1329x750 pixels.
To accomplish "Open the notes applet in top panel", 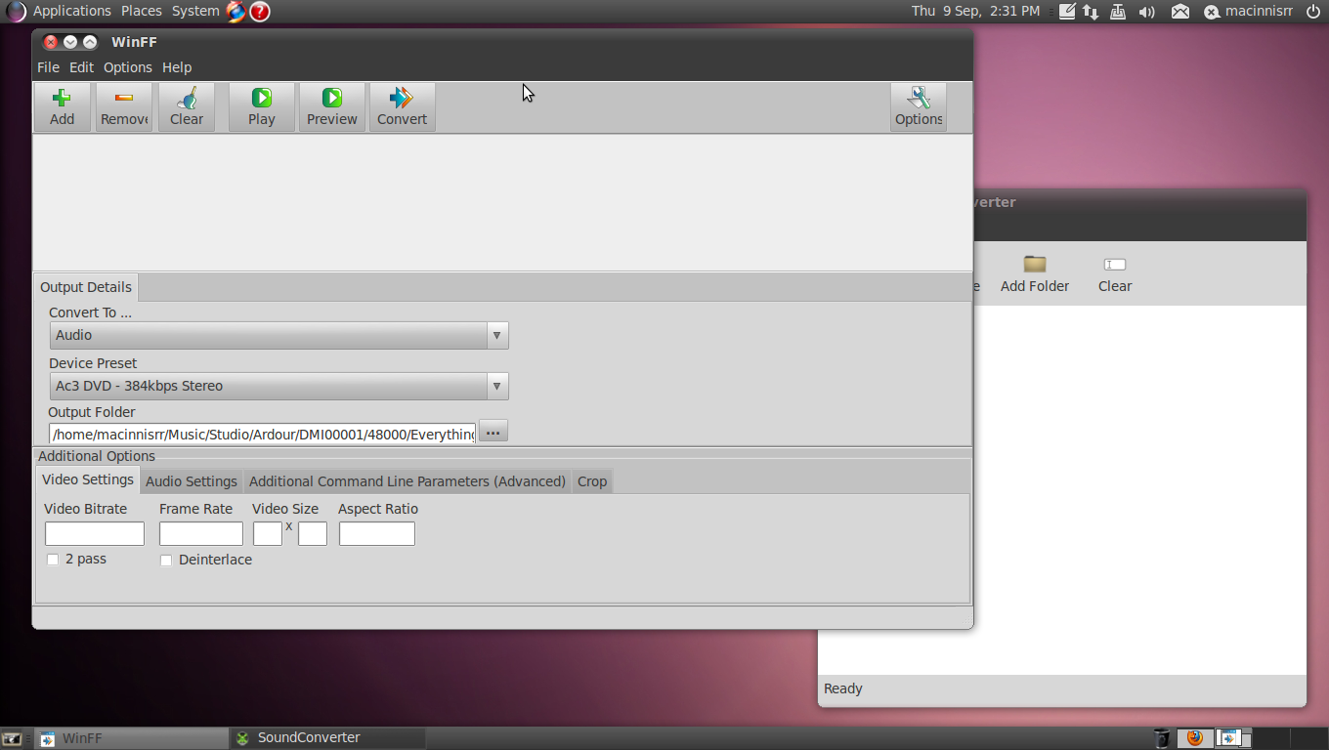I will (1067, 12).
